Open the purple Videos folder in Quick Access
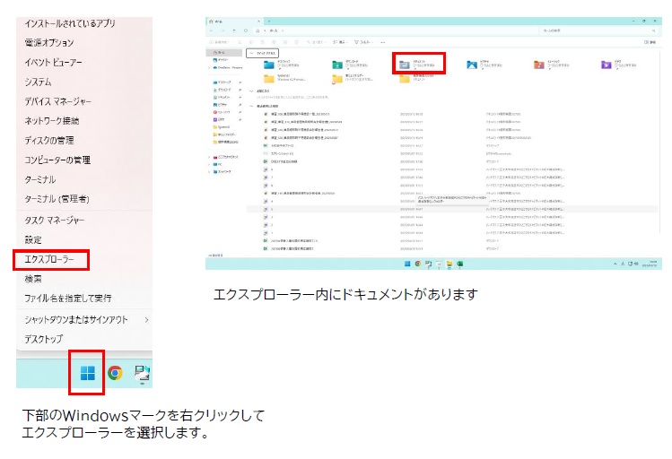The height and width of the screenshot is (459, 672). (x=607, y=64)
